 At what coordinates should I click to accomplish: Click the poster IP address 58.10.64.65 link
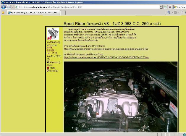pos(52,45)
